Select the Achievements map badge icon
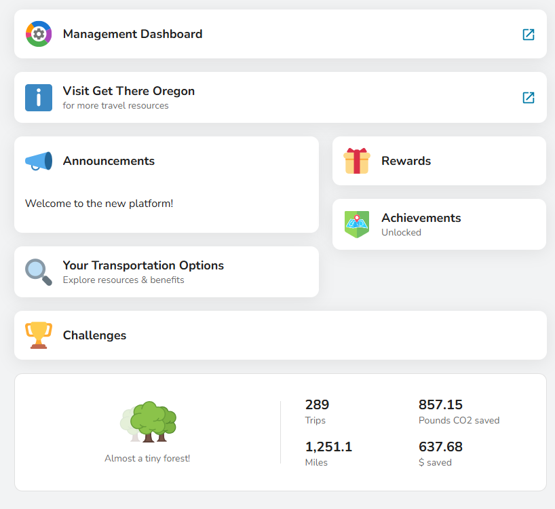The image size is (555, 509). [x=357, y=224]
